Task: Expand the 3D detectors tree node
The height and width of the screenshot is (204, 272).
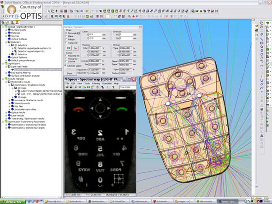Action: click(x=9, y=54)
